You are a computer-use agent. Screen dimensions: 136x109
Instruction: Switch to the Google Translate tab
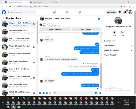[42, 2]
